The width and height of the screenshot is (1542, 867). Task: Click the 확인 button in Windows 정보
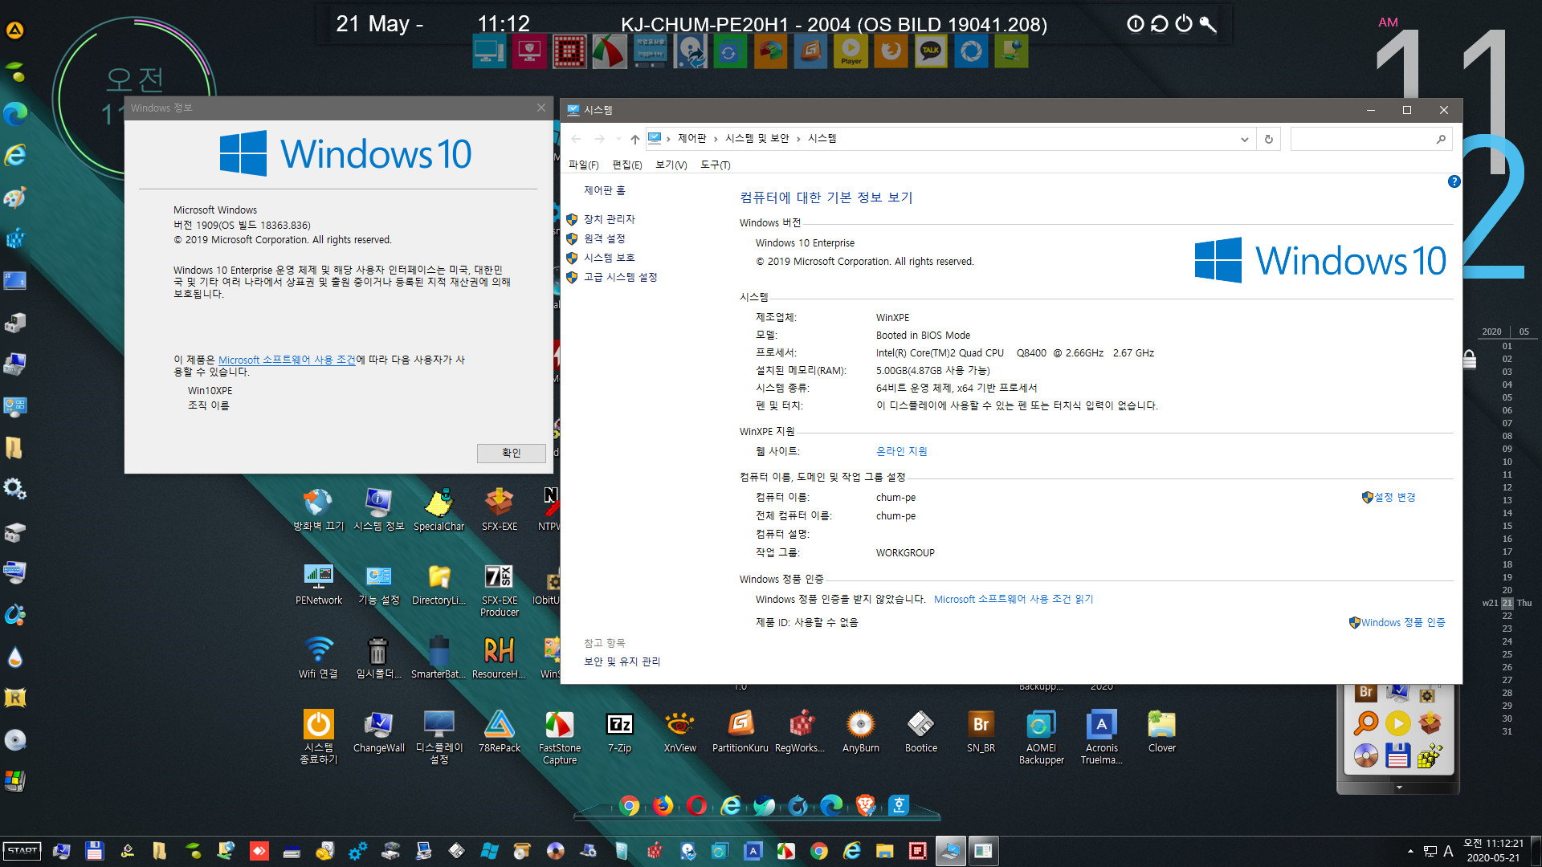(512, 453)
